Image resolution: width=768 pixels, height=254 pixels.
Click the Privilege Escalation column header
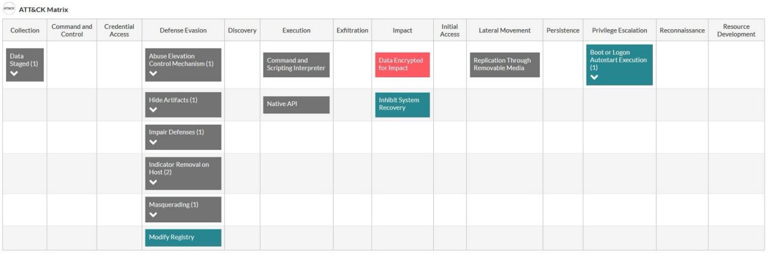[x=619, y=31]
